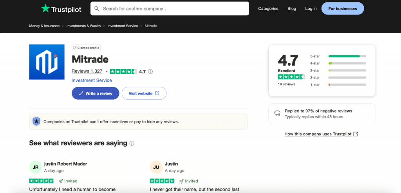401x193 pixels.
Task: Open Investment Service breadcrumb link
Action: coord(123,26)
